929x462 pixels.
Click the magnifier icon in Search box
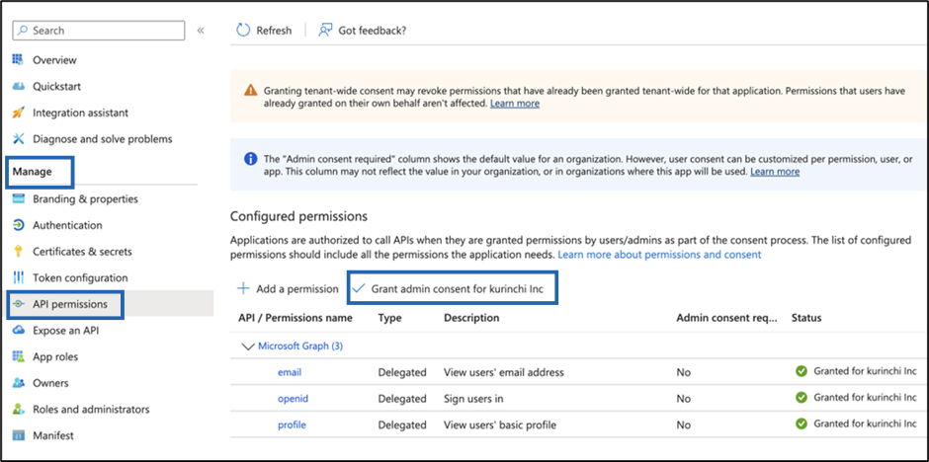click(x=23, y=31)
